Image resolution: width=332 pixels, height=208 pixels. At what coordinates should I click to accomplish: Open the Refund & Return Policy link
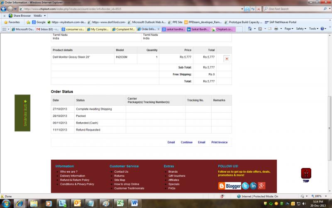[x=75, y=180]
